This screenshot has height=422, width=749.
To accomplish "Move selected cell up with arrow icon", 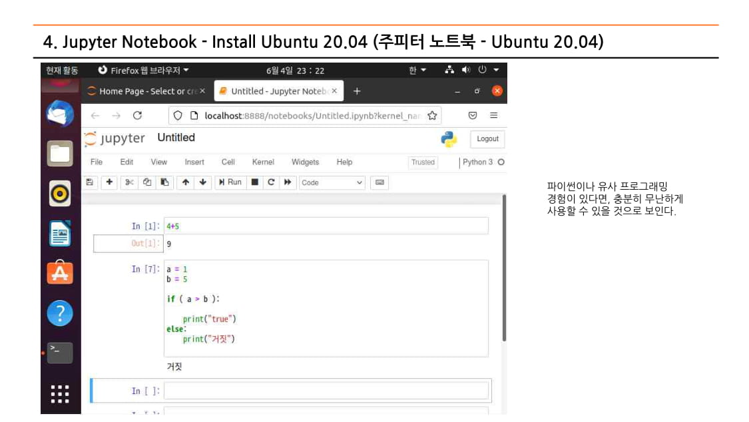I will coord(185,182).
